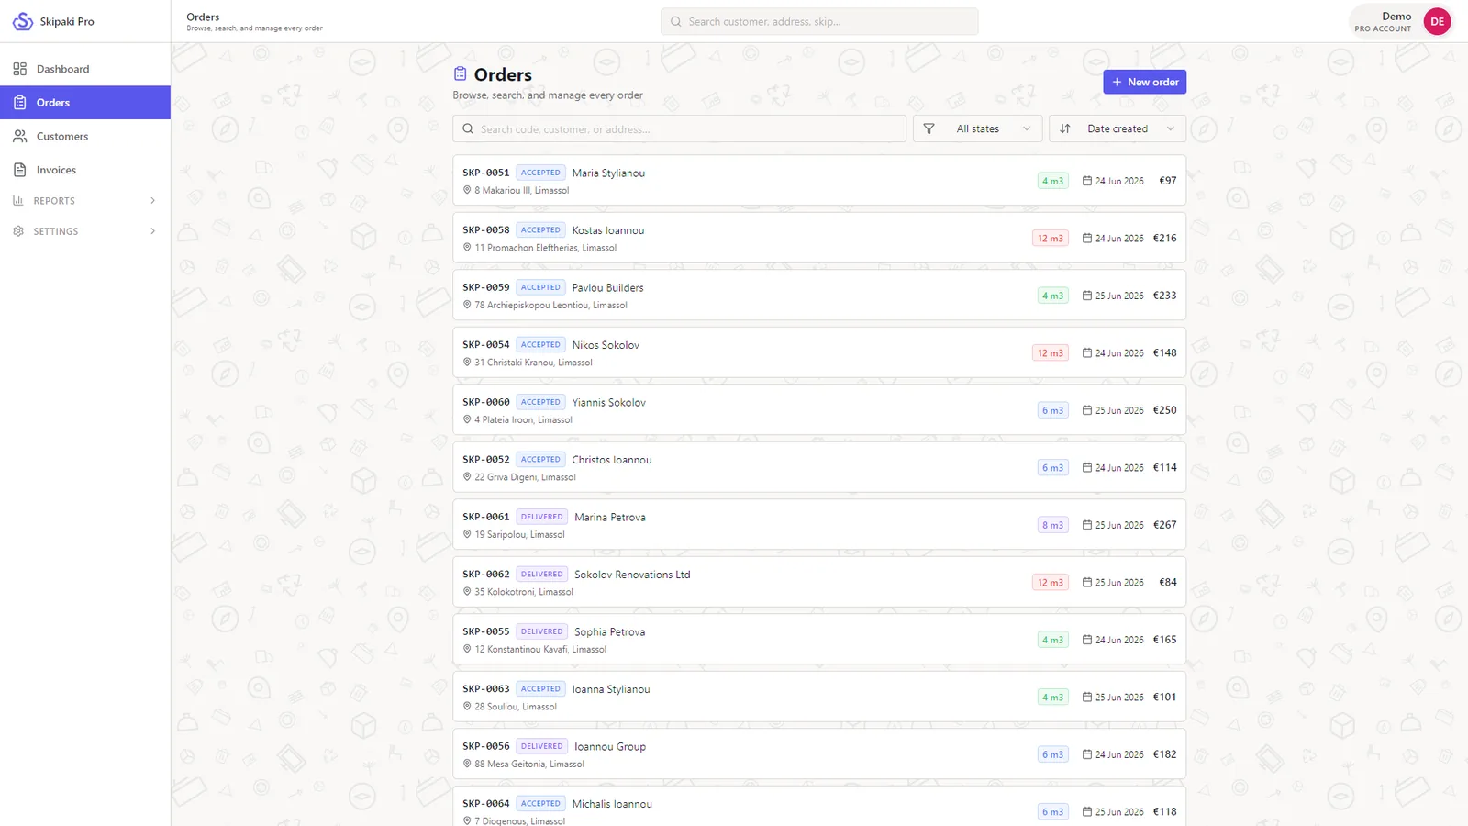Click the 6 m3 tag for Christos Ioannou

tap(1052, 468)
